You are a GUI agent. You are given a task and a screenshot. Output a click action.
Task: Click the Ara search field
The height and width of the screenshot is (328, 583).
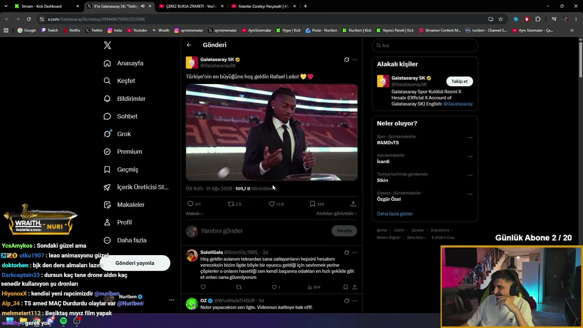[425, 46]
